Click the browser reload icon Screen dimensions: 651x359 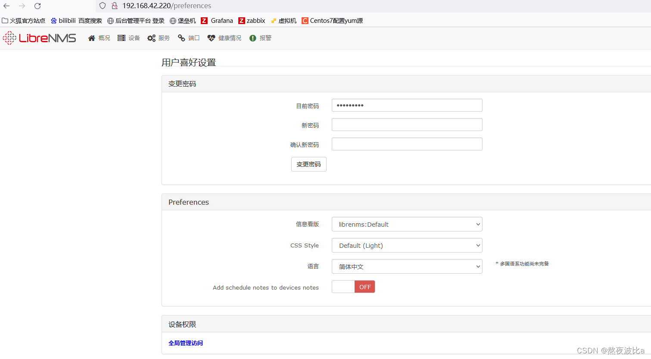coord(37,6)
